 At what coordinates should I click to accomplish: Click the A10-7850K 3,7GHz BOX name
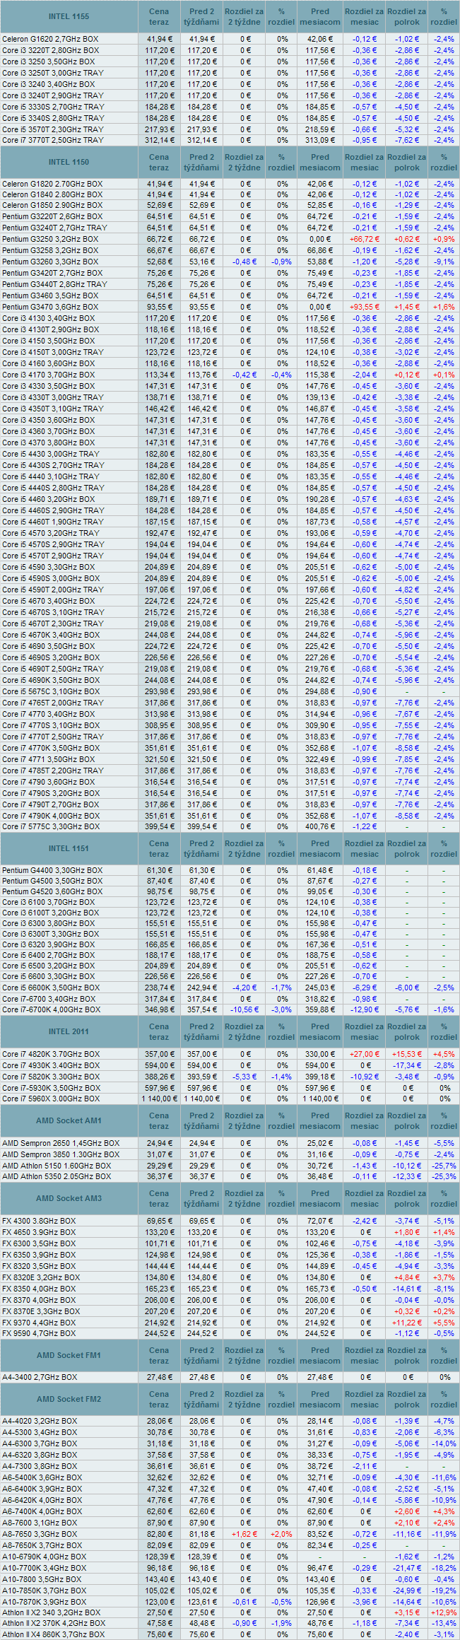click(45, 1591)
